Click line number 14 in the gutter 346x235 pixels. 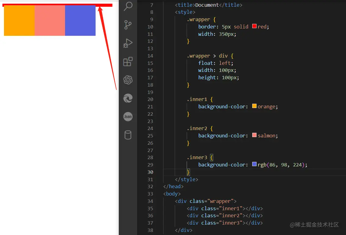coord(150,56)
